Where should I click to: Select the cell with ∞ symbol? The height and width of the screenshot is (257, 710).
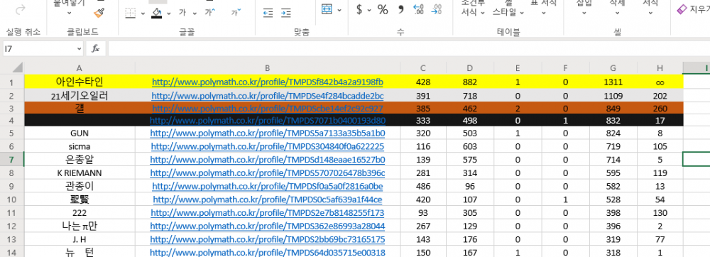(x=660, y=82)
